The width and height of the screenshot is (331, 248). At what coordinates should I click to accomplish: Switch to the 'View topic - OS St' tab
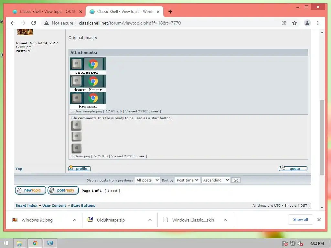pos(47,12)
